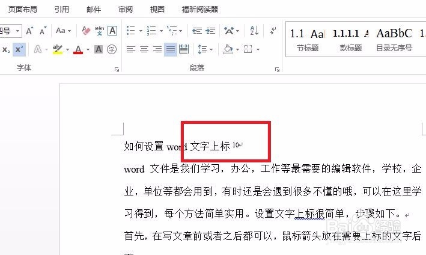The height and width of the screenshot is (255, 426).
Task: Toggle character shading icon
Action: click(x=99, y=49)
